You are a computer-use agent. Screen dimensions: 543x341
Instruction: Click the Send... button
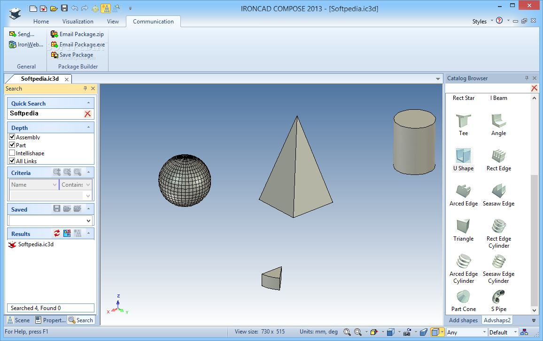point(22,34)
